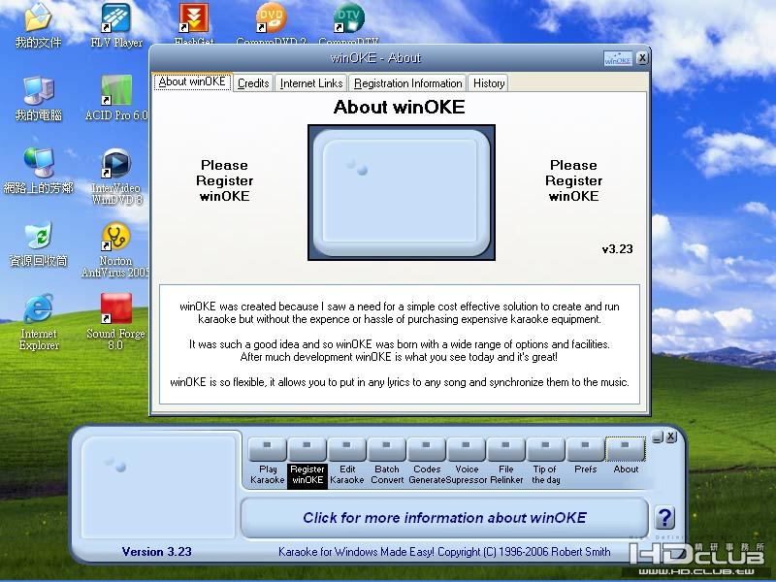776x582 pixels.
Task: Minimize the winOKE main panel
Action: (x=658, y=437)
